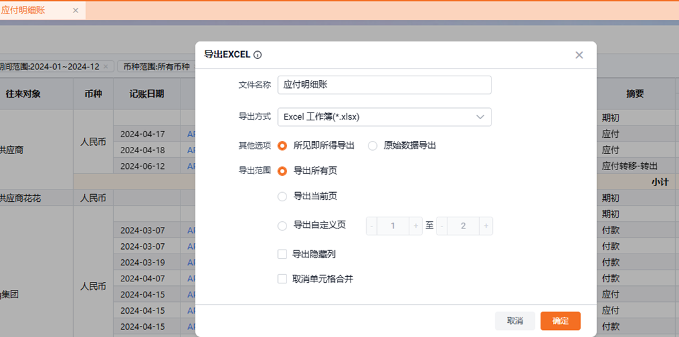Close the 应付明细账 tab
The width and height of the screenshot is (679, 337).
(x=76, y=11)
